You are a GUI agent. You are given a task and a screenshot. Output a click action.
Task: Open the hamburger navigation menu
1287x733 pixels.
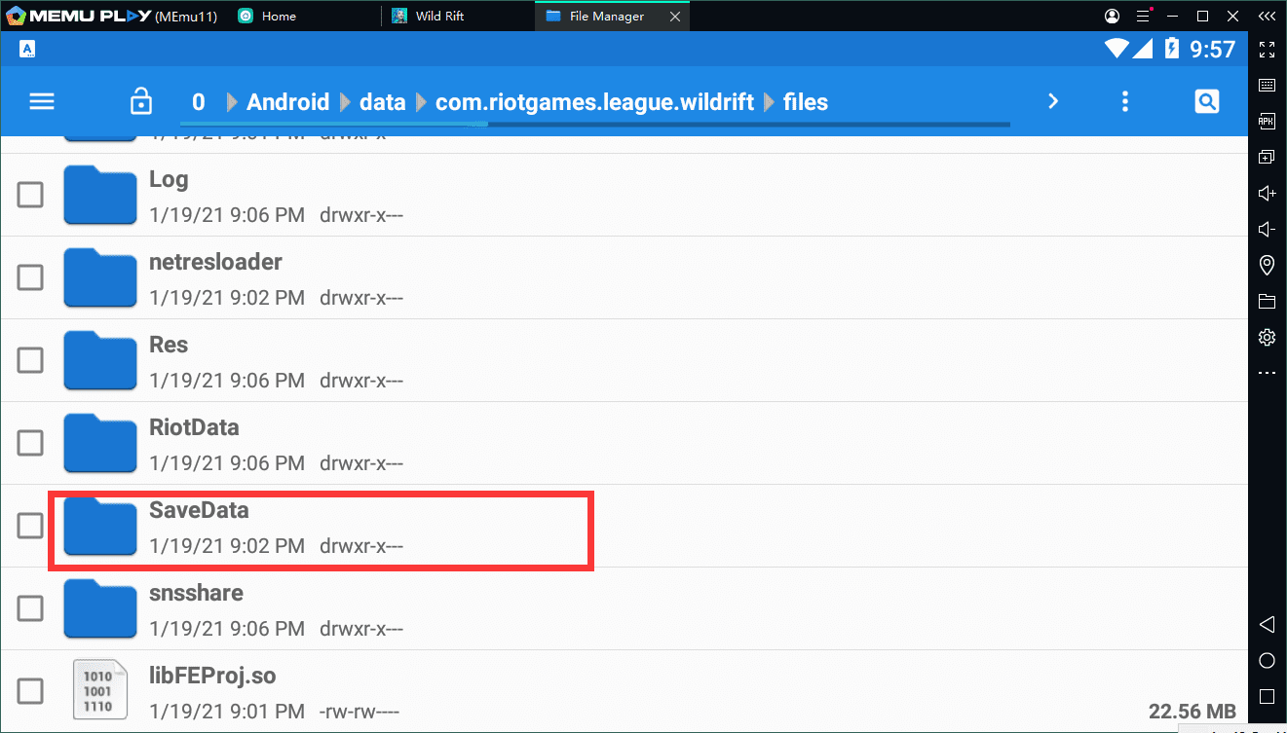click(42, 101)
